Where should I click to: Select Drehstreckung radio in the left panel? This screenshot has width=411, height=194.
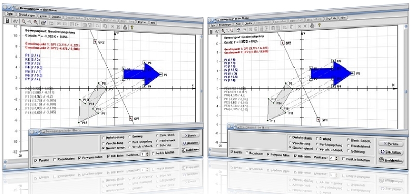click(x=103, y=137)
